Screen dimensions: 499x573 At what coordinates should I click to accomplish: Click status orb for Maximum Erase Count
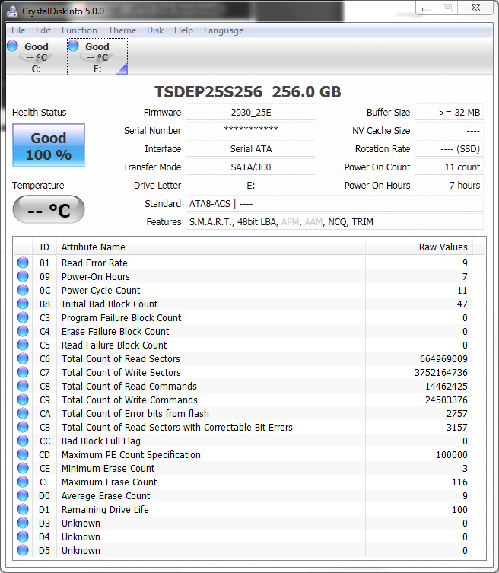[23, 482]
